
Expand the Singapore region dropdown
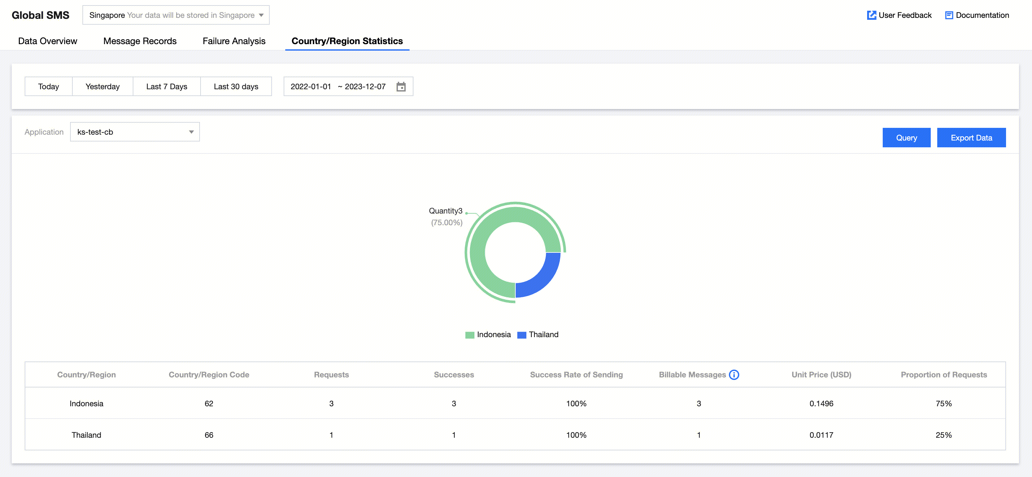coord(176,15)
